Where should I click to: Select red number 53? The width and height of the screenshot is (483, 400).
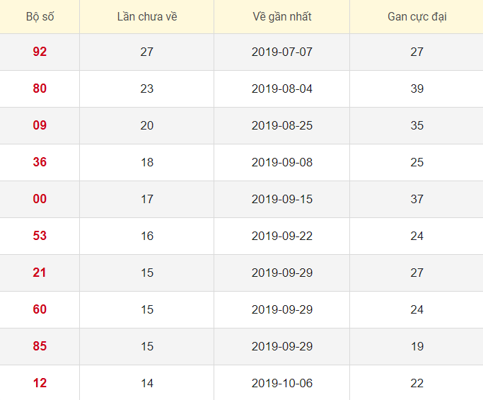point(40,236)
